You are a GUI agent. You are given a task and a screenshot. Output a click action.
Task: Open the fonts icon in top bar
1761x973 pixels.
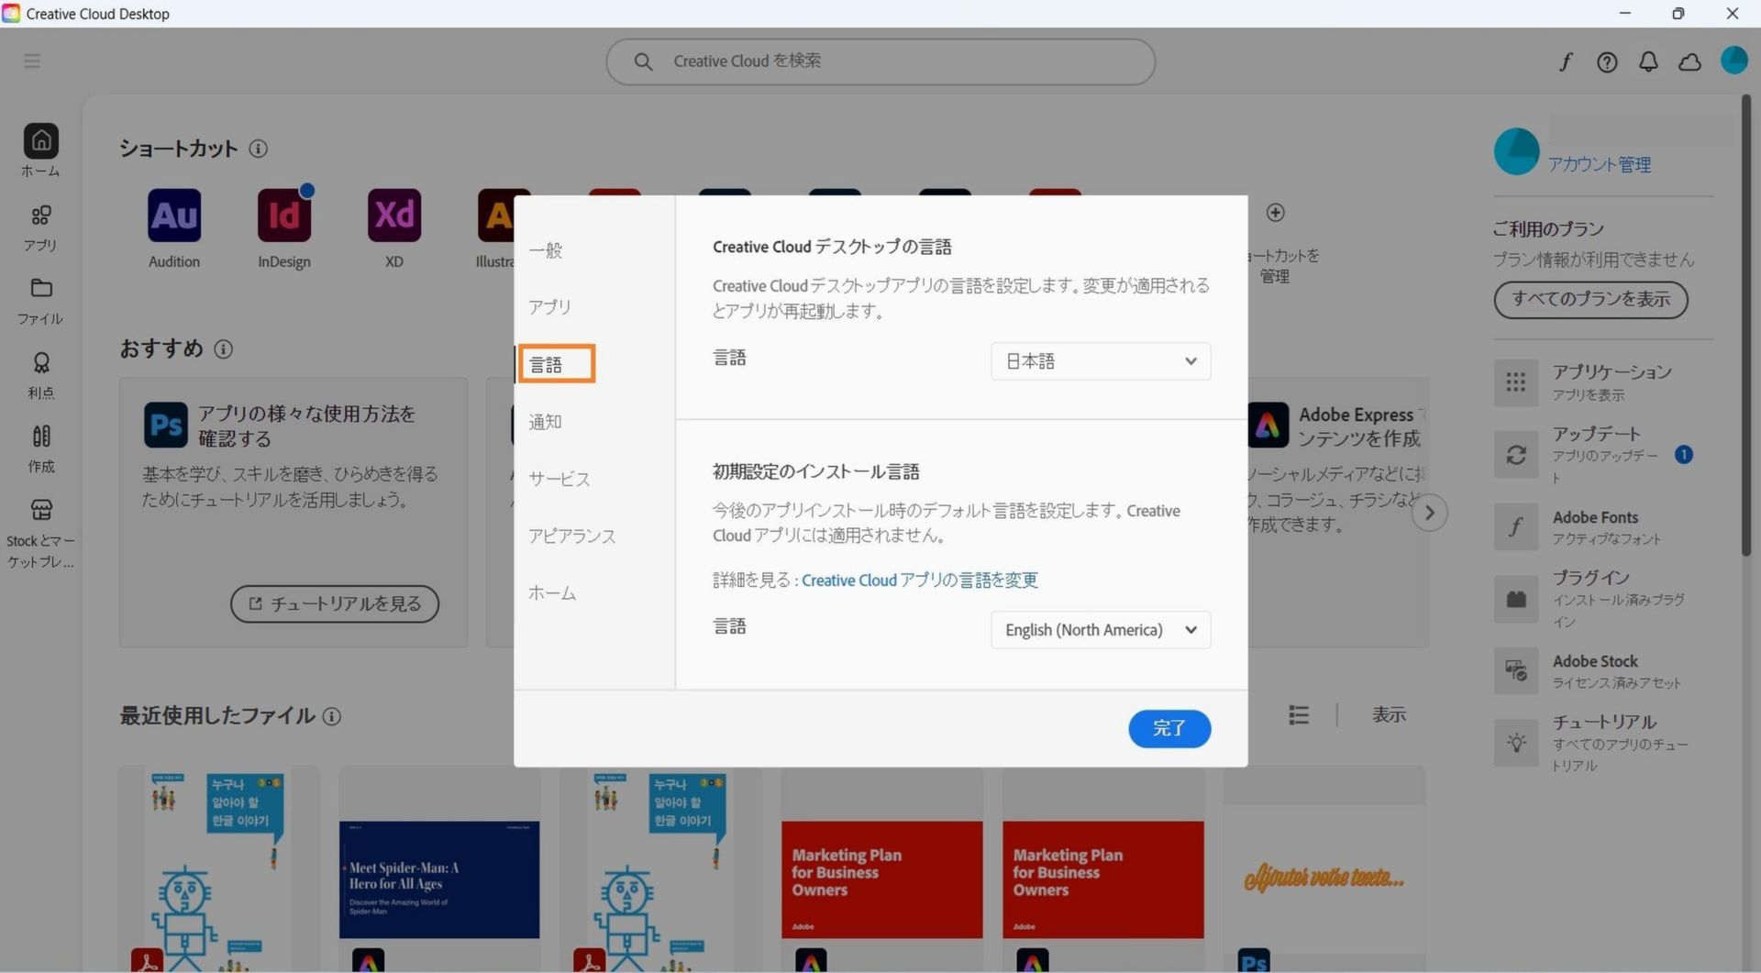[x=1565, y=61]
